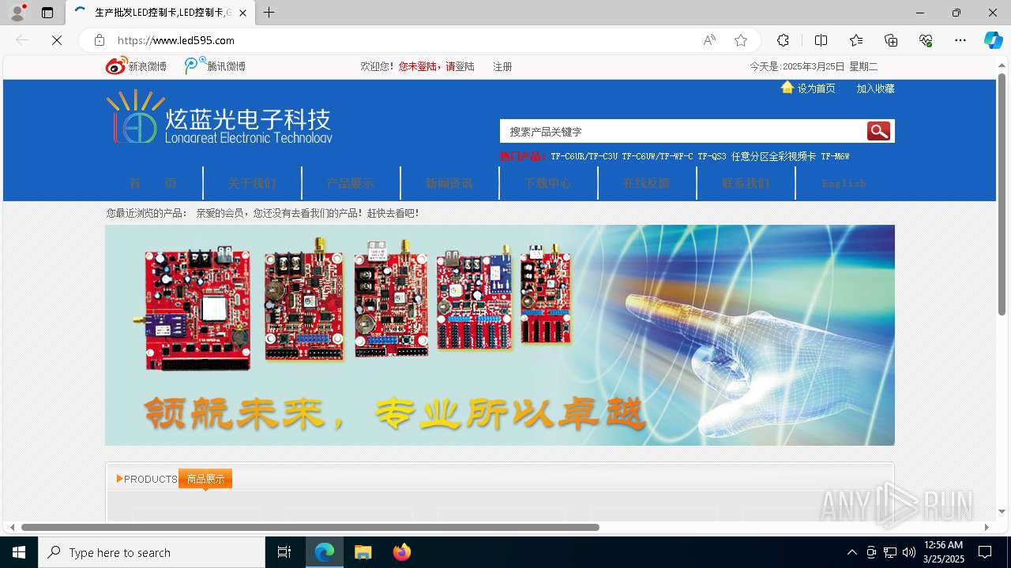The width and height of the screenshot is (1011, 568).
Task: Open Task View on taskbar
Action: 284,552
